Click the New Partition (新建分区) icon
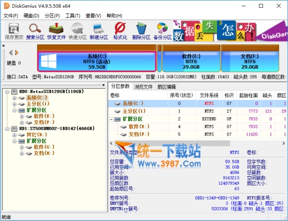Screen dimensions: 288x221 [x=98, y=31]
